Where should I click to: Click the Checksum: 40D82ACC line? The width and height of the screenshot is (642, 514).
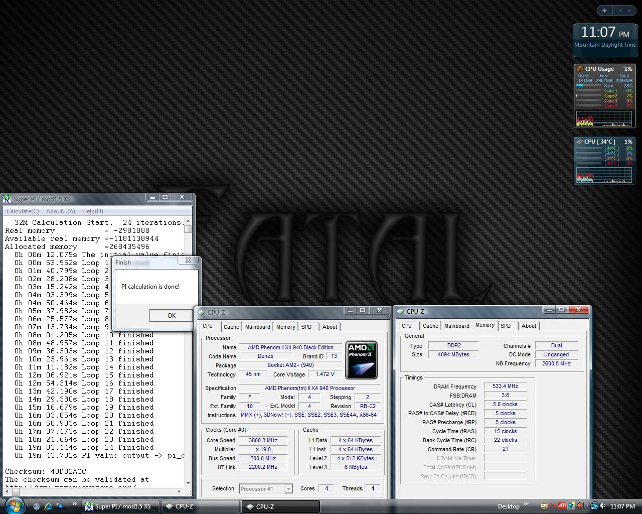[x=46, y=471]
